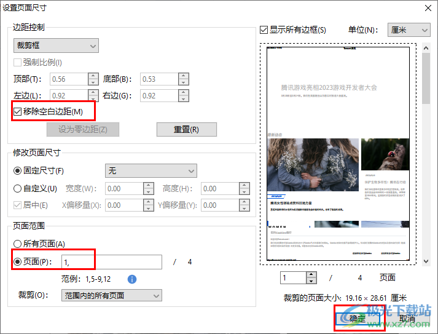The image size is (438, 334).
Task: Click the preview scrollbar down arrow
Action: click(x=426, y=261)
